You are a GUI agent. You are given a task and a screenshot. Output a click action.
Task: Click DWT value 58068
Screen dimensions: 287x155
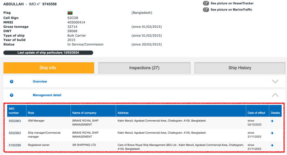coord(72,31)
